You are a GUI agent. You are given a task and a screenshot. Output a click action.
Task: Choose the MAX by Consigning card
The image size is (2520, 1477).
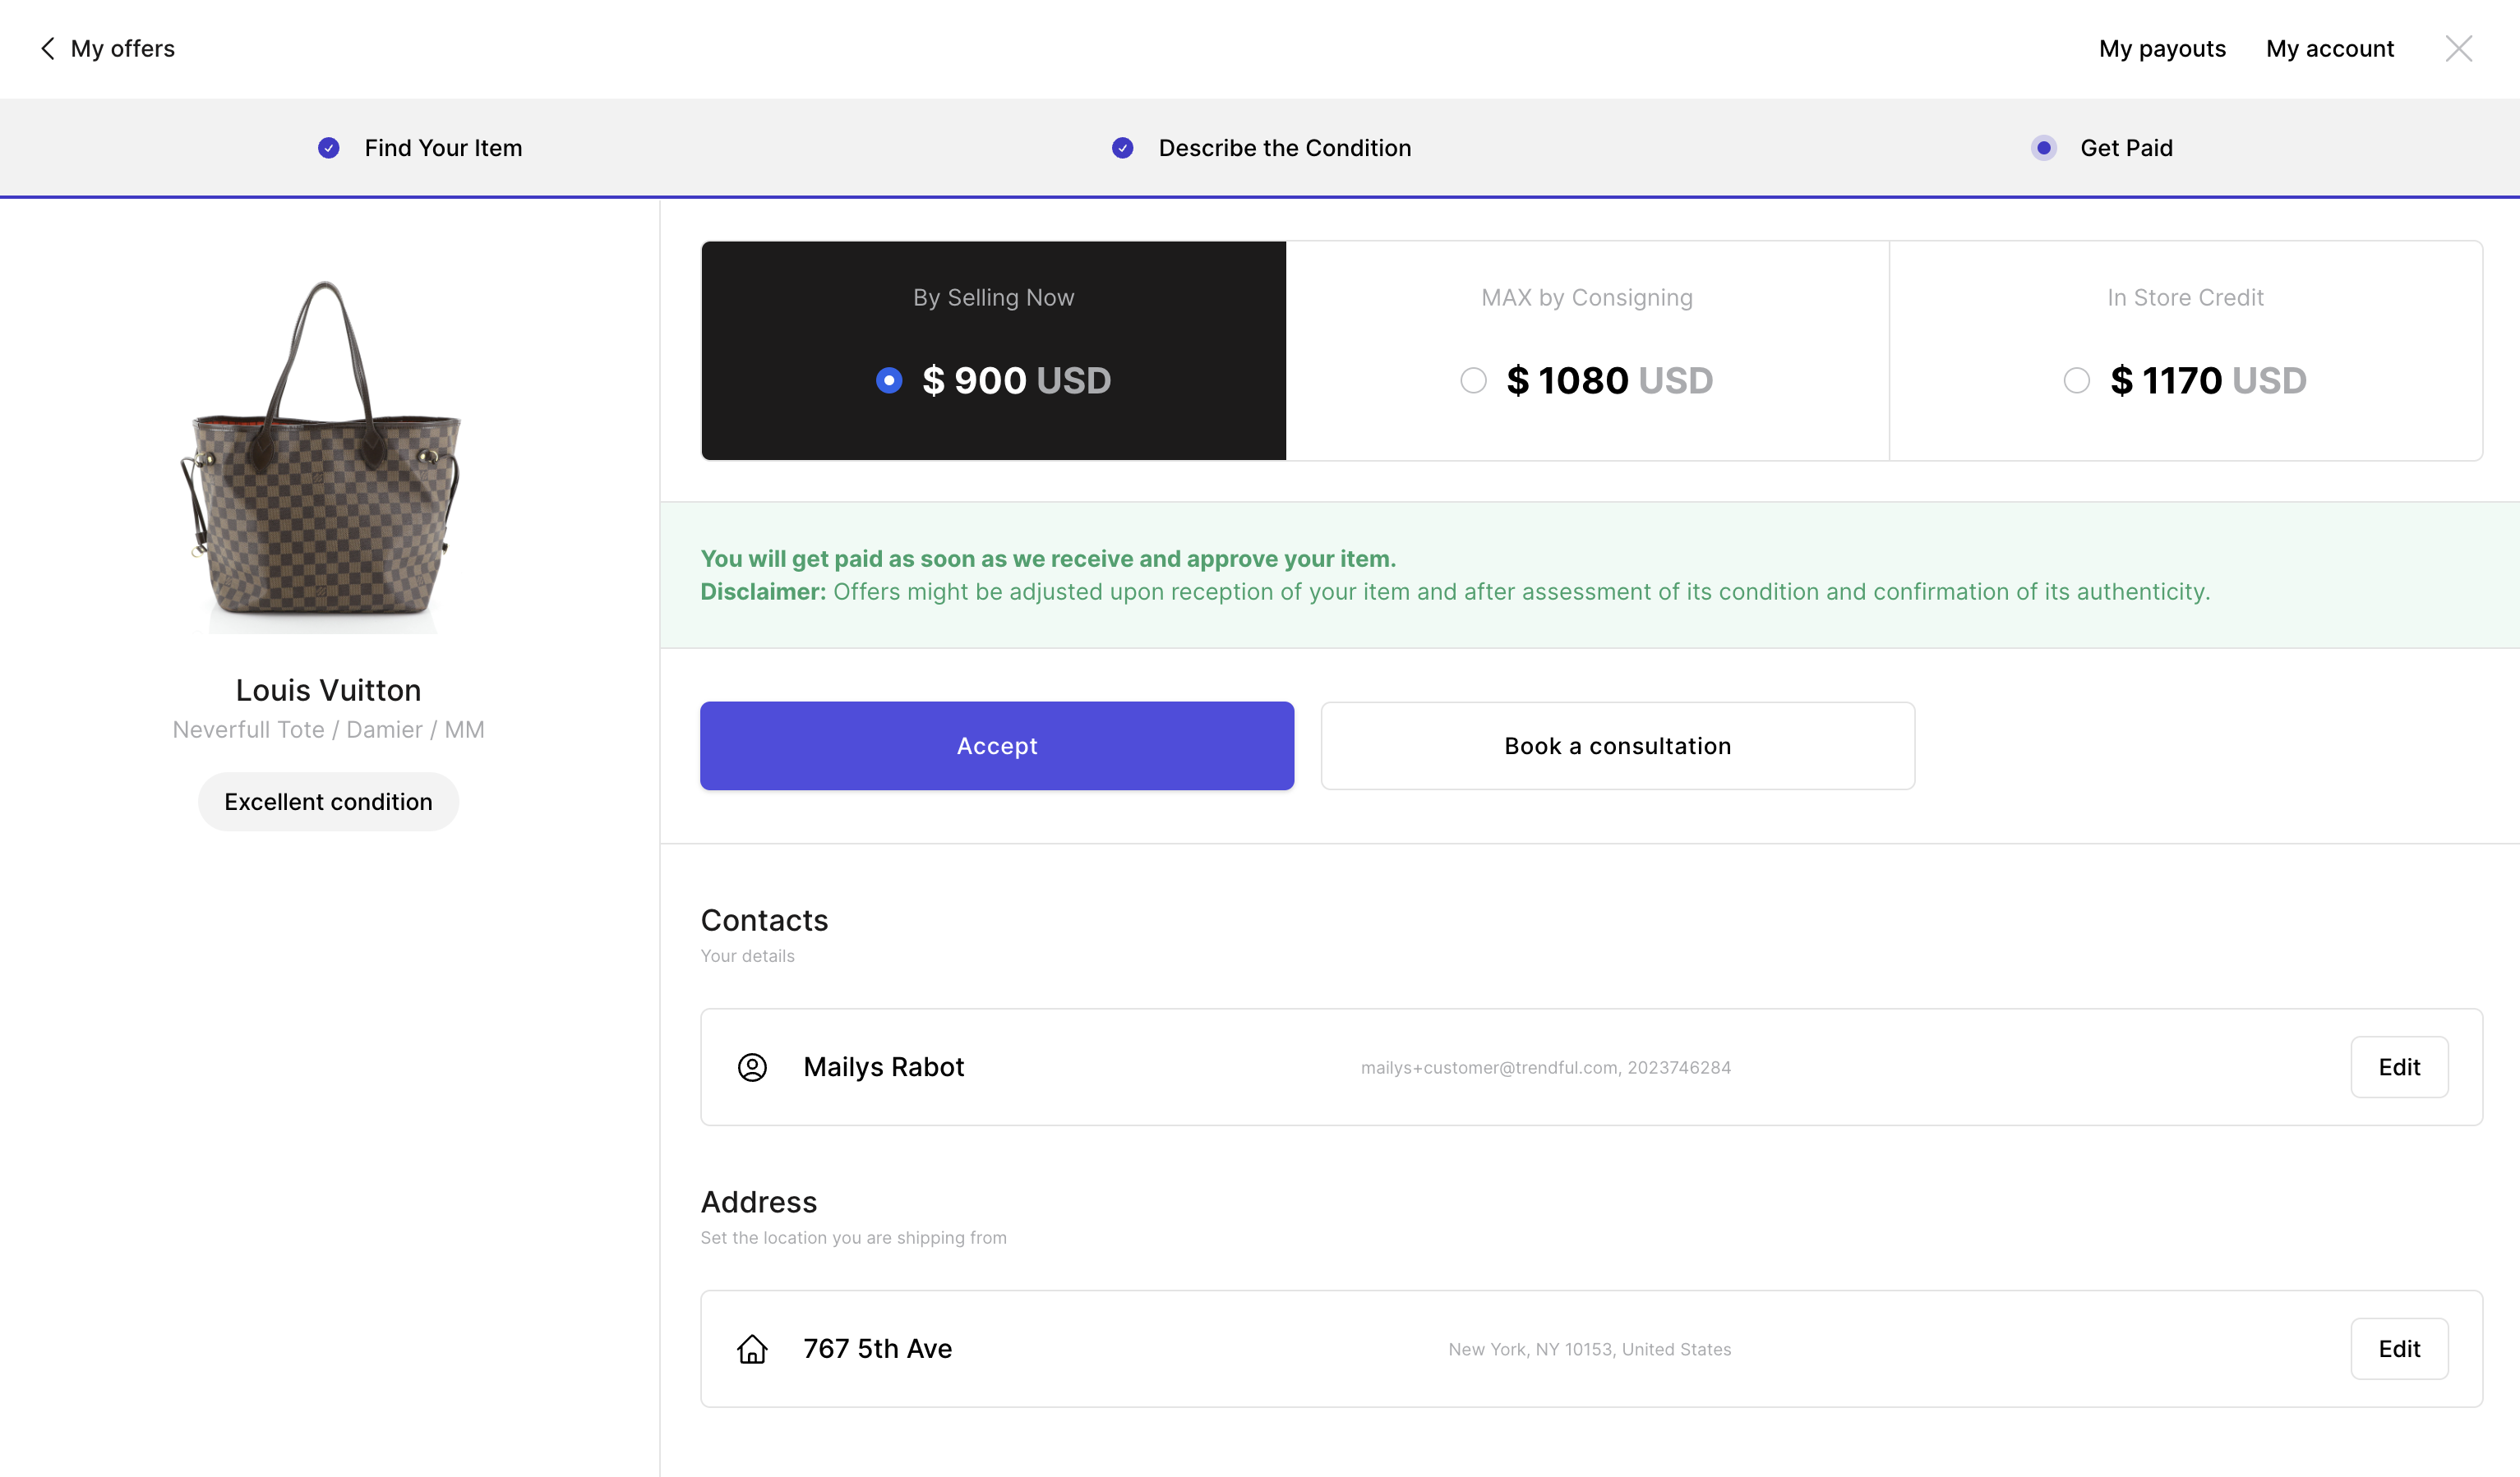(1587, 351)
